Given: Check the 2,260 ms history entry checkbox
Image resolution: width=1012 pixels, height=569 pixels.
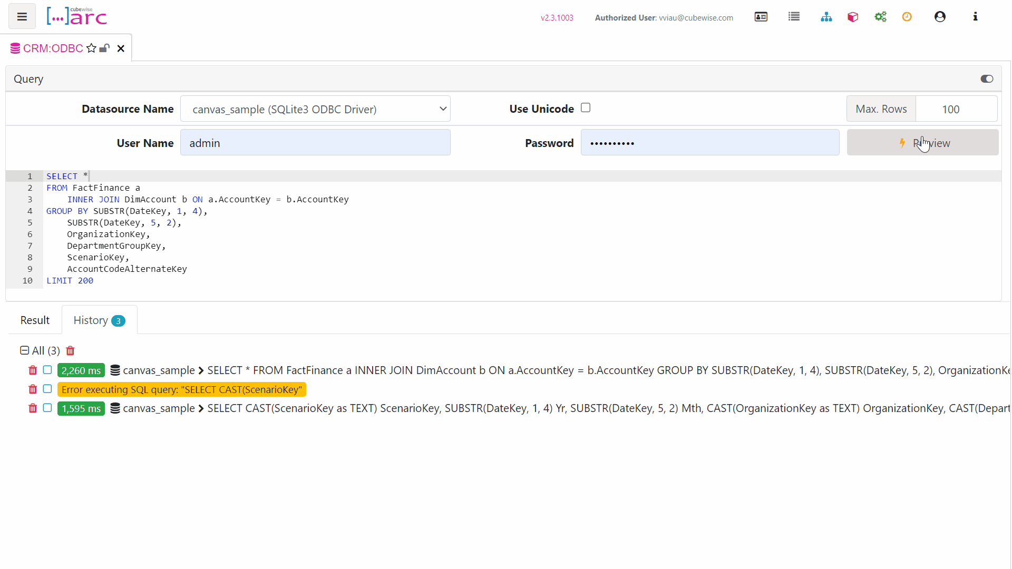Looking at the screenshot, I should 47,370.
